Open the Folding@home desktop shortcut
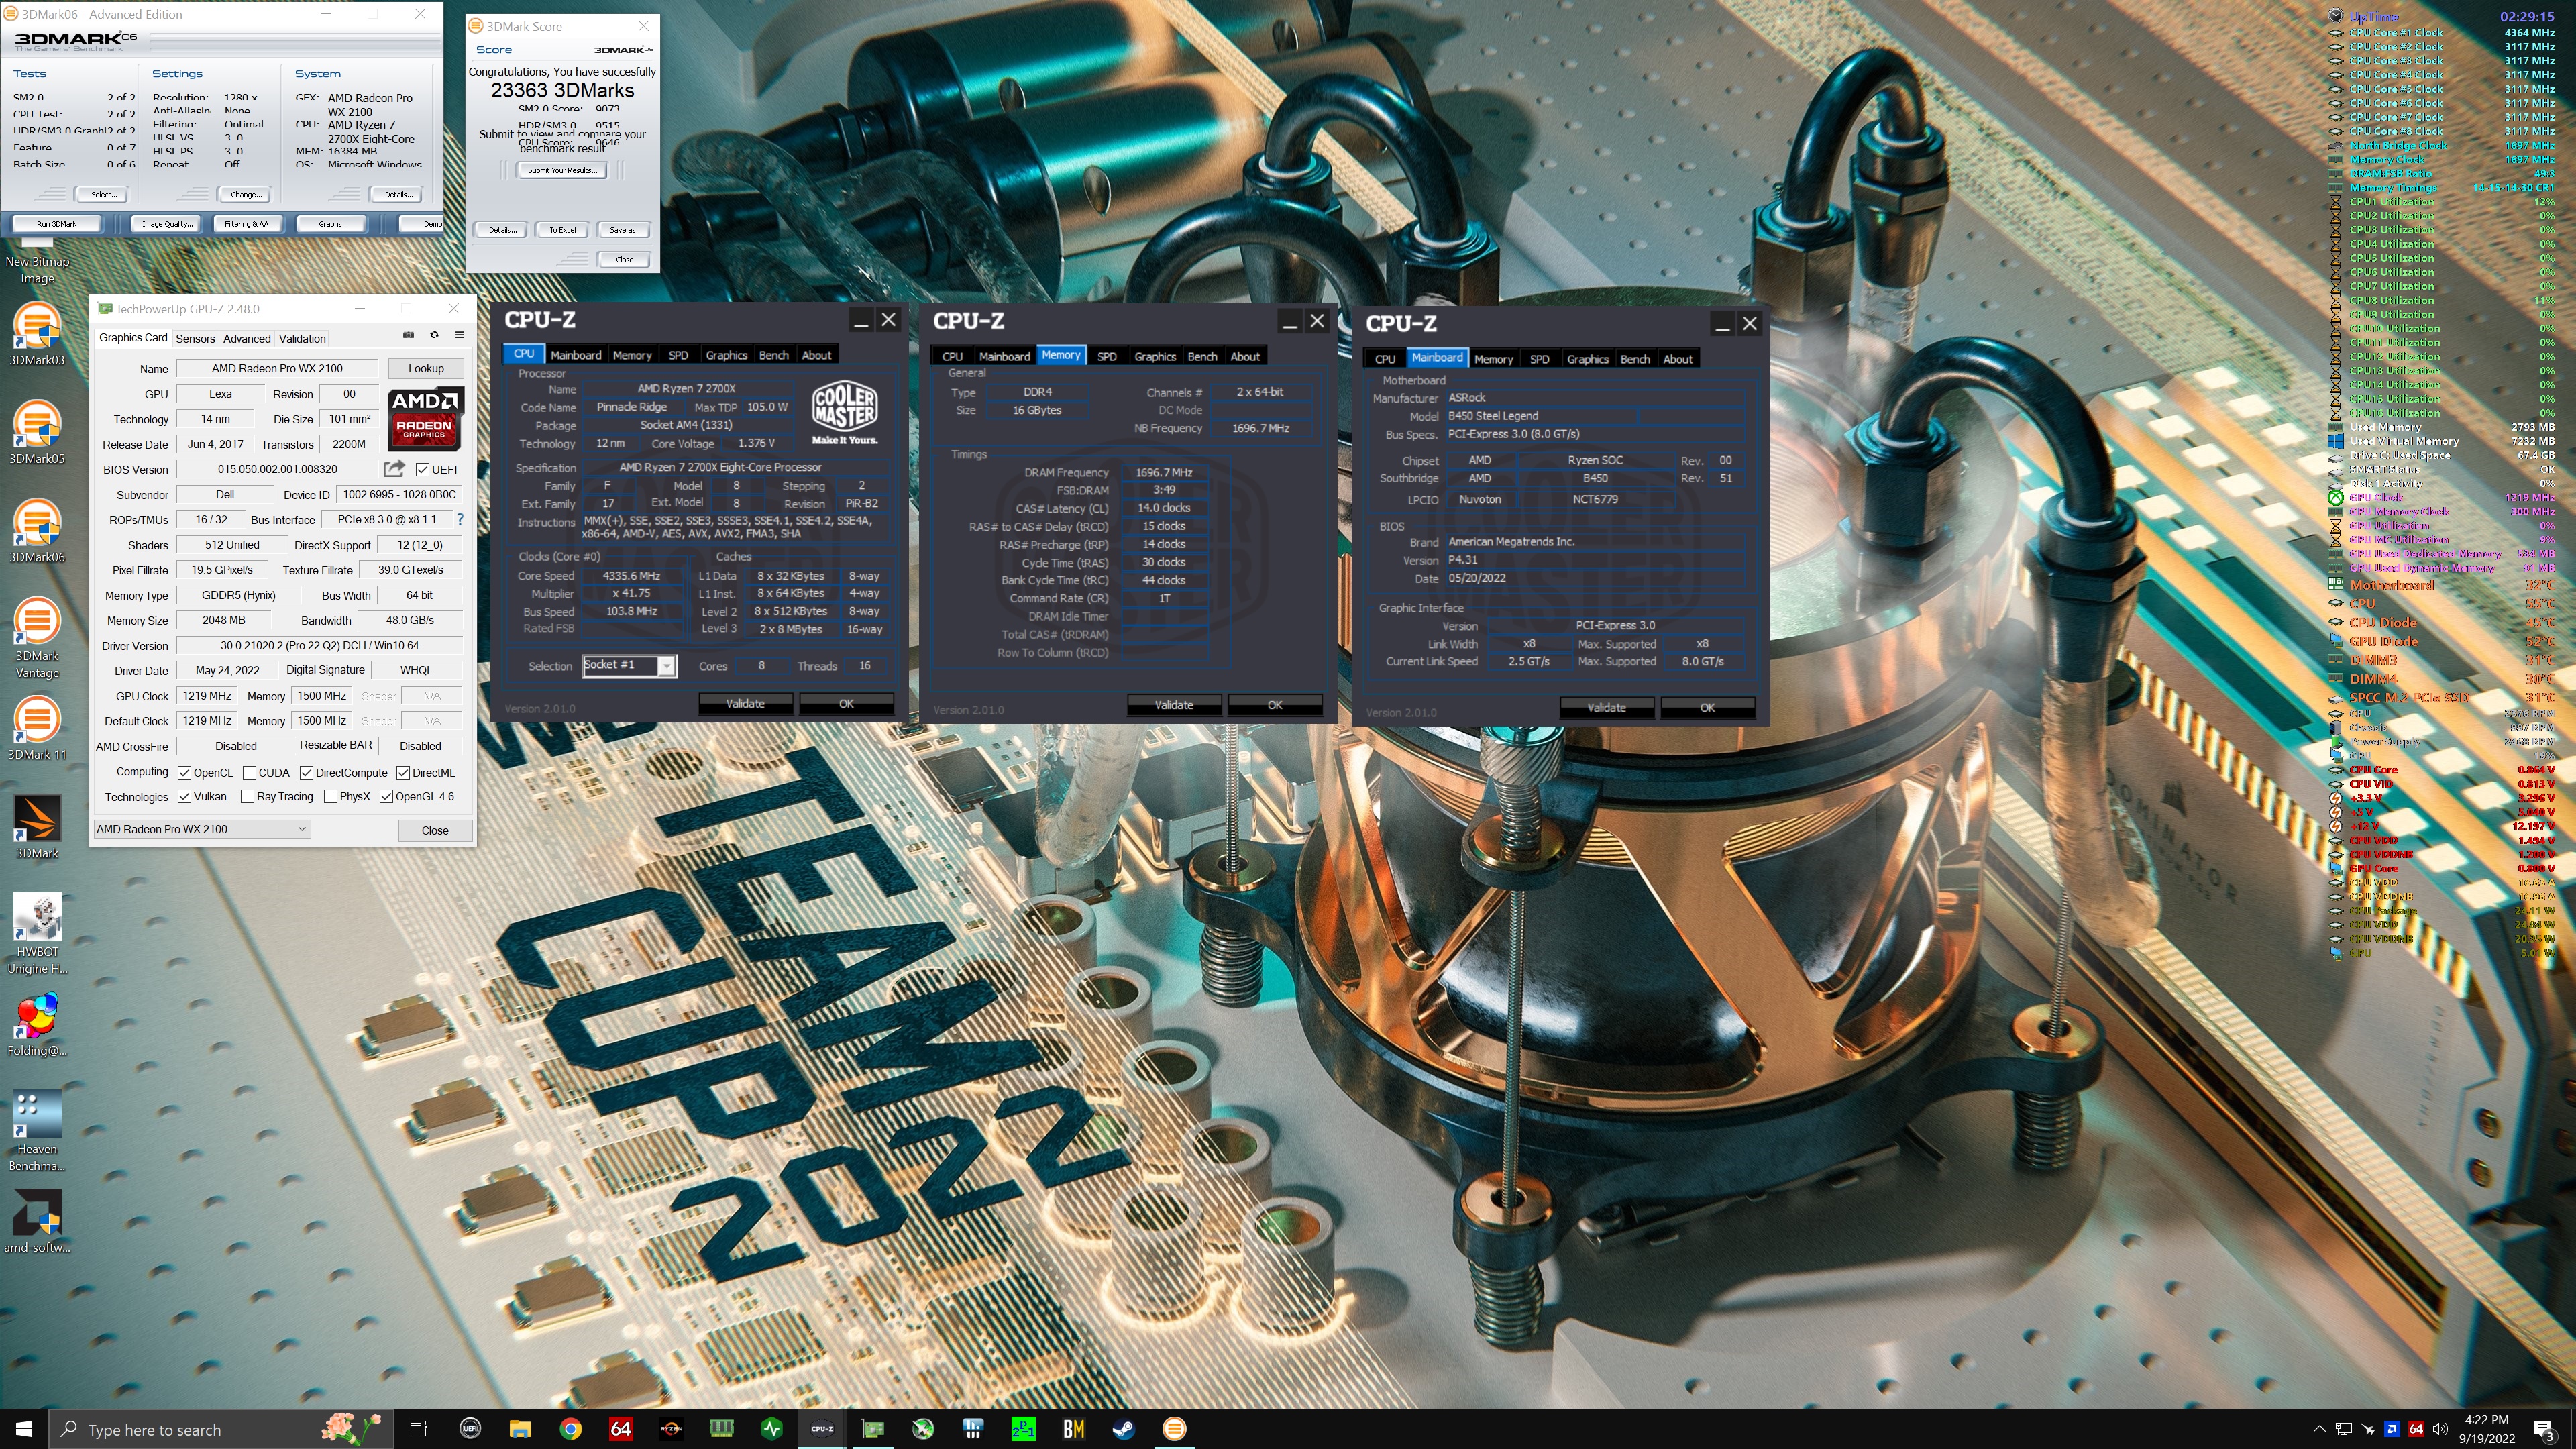This screenshot has width=2576, height=1449. tap(37, 1025)
